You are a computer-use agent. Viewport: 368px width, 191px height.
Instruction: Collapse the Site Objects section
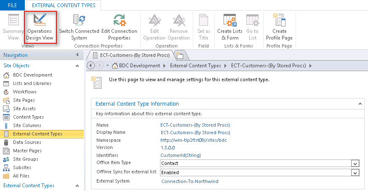click(77, 66)
